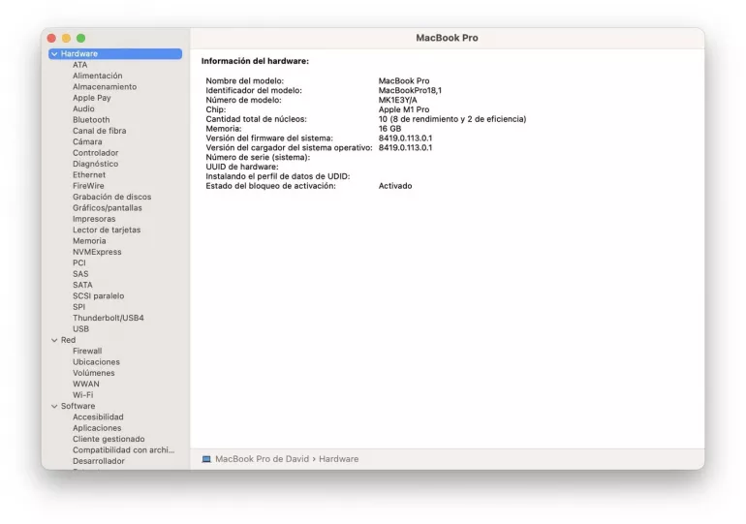Close window with the red button

pyautogui.click(x=52, y=39)
